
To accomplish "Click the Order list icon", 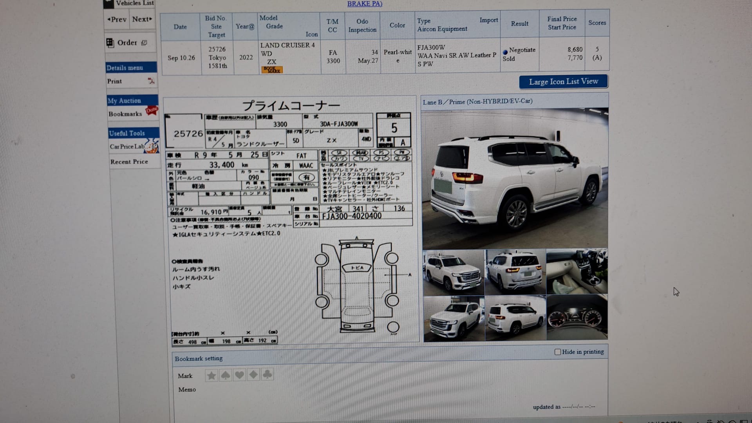I will pyautogui.click(x=110, y=43).
